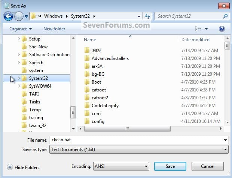Expand the Setup folder tree node
The image size is (232, 178).
19,39
